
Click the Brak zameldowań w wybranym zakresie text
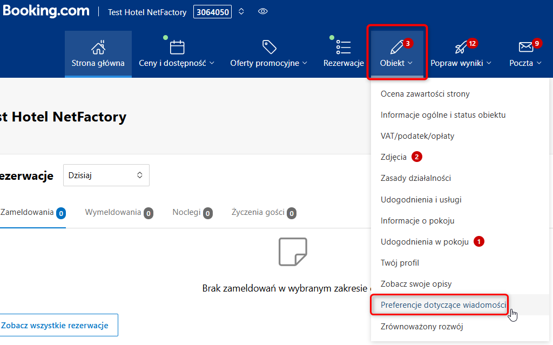[285, 288]
